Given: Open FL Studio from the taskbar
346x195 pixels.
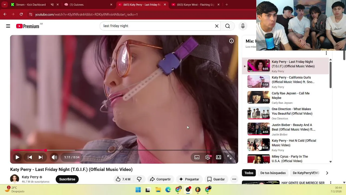Looking at the screenshot, I should [x=198, y=190].
